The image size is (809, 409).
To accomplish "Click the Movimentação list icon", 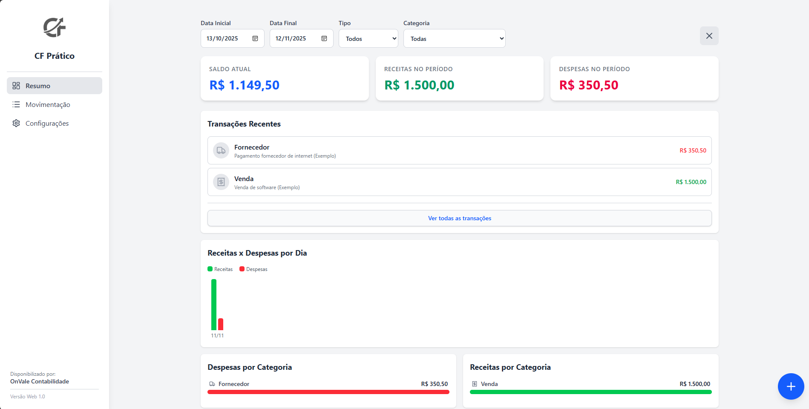I will click(16, 104).
